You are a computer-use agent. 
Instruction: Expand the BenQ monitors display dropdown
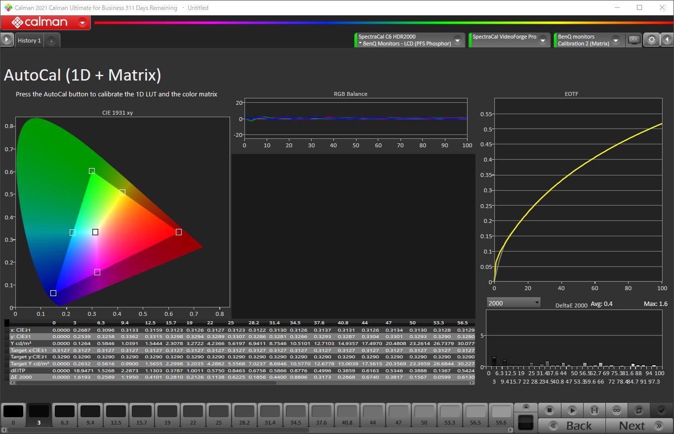[615, 41]
